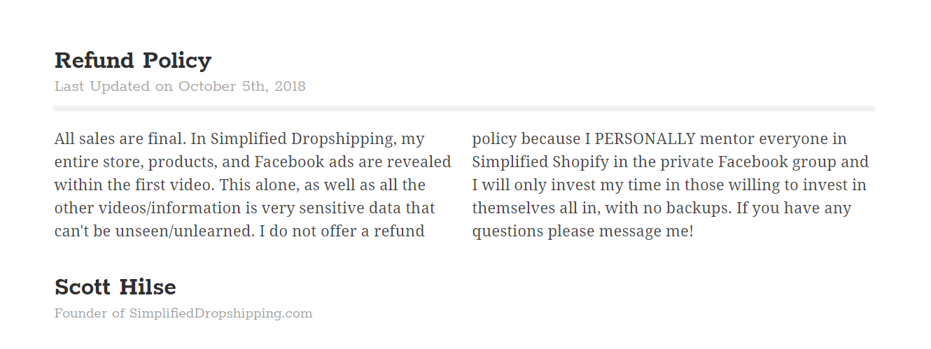Image resolution: width=931 pixels, height=349 pixels.
Task: Click the horizontal divider line under the header
Action: [464, 108]
